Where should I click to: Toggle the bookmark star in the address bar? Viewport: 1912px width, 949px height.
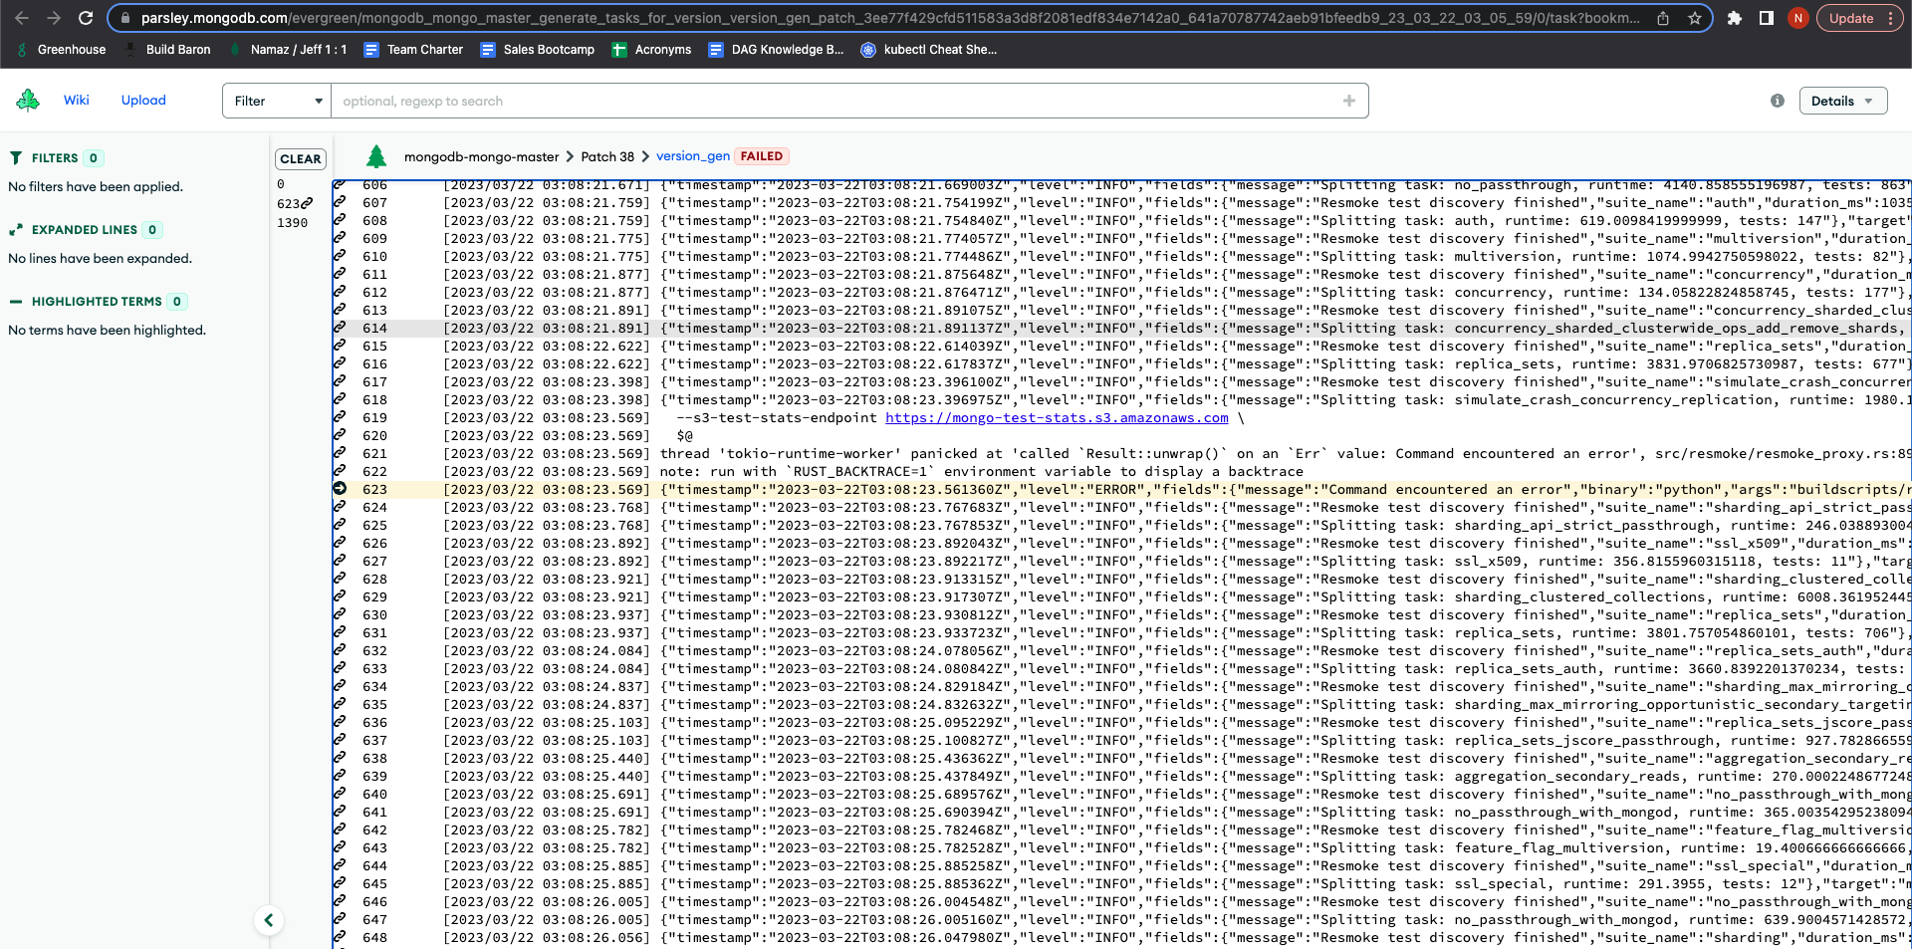point(1693,18)
